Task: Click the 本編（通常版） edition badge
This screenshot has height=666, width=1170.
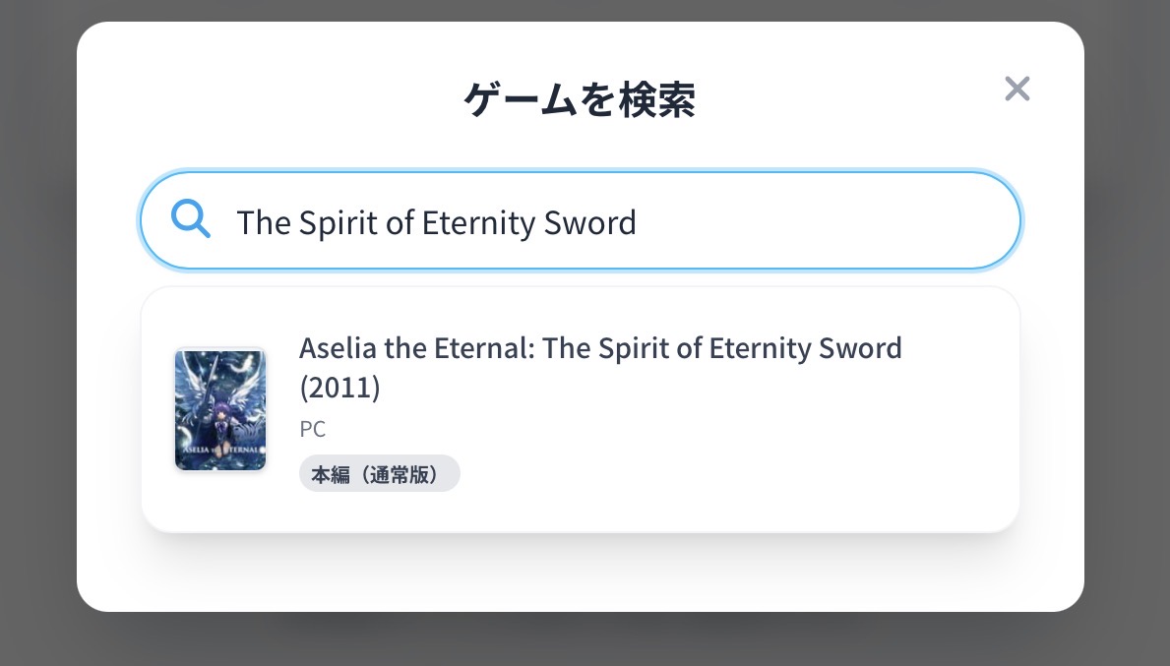Action: click(x=379, y=473)
